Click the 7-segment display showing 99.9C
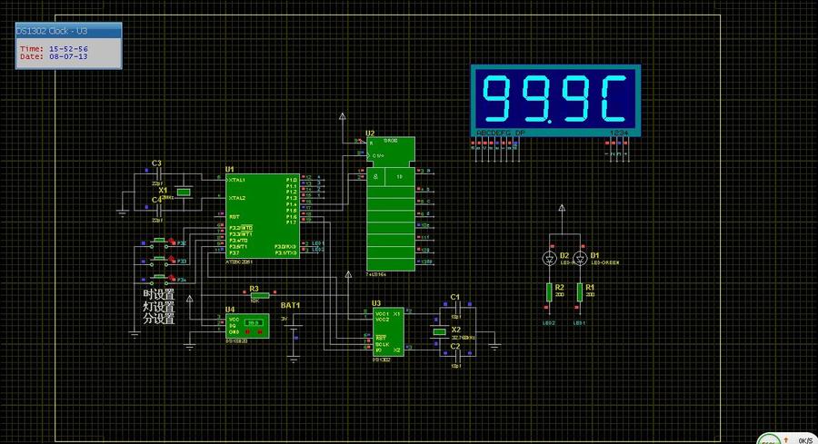The width and height of the screenshot is (818, 444). click(x=554, y=97)
